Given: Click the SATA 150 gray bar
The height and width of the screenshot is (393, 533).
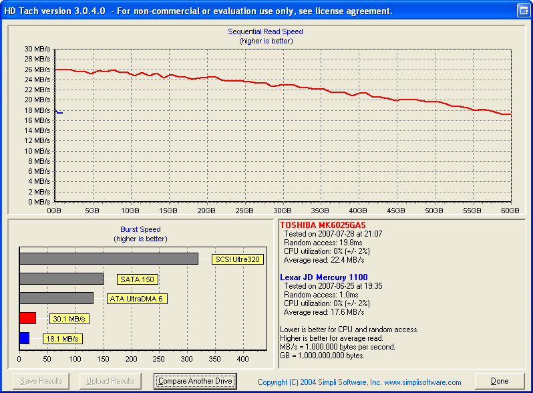Looking at the screenshot, I should pos(61,279).
